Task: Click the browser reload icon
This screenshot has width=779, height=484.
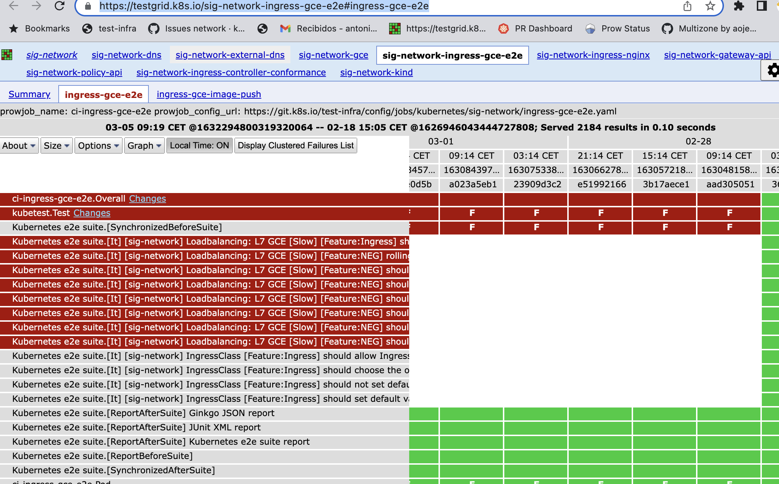Action: tap(59, 6)
